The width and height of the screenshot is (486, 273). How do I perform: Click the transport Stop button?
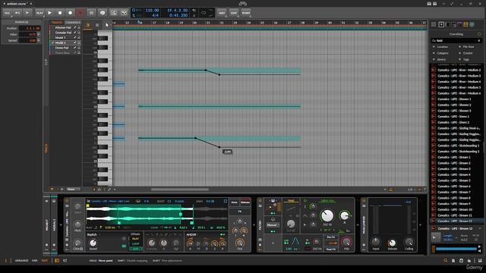pyautogui.click(x=60, y=13)
